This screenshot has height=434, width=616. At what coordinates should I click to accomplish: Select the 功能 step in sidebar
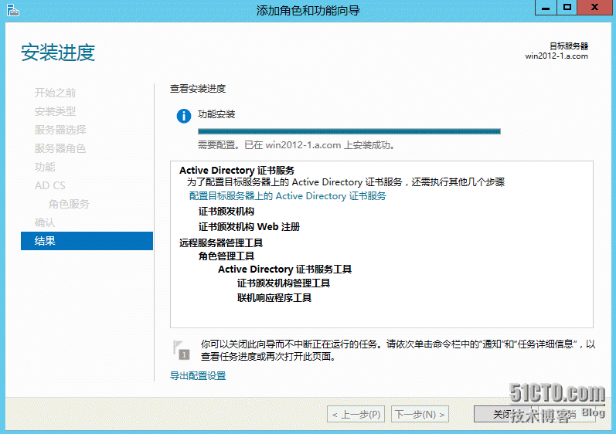[45, 167]
